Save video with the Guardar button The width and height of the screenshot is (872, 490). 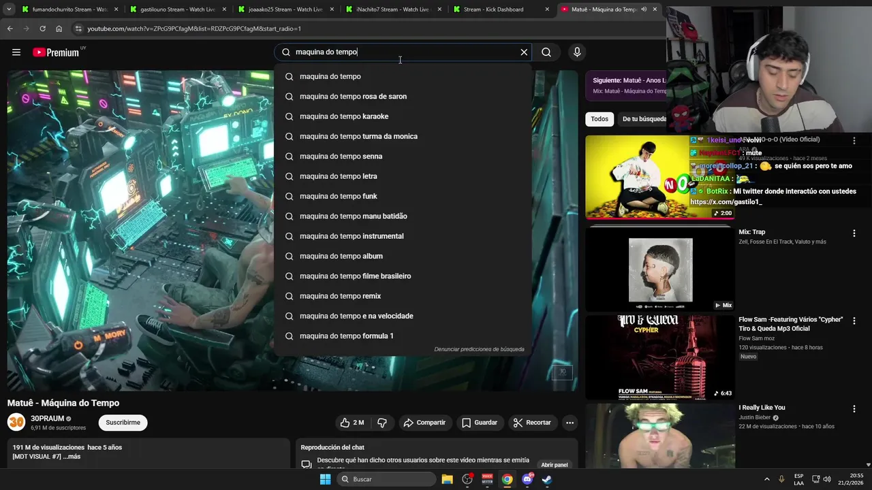480,423
